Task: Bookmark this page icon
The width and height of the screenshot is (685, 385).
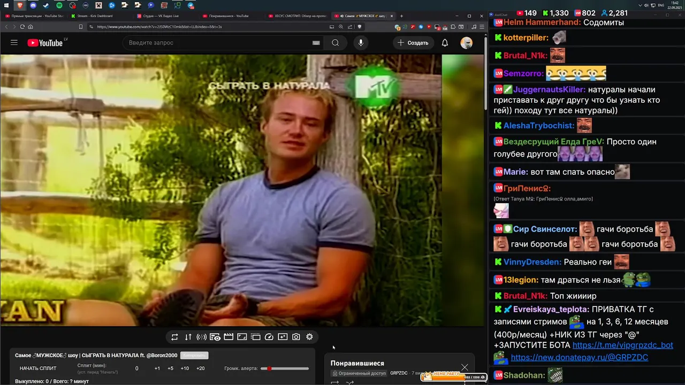Action: tap(81, 27)
